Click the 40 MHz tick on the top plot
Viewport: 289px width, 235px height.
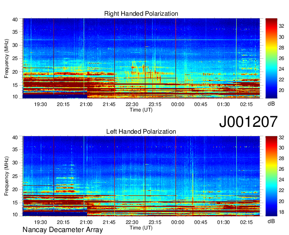15,20
